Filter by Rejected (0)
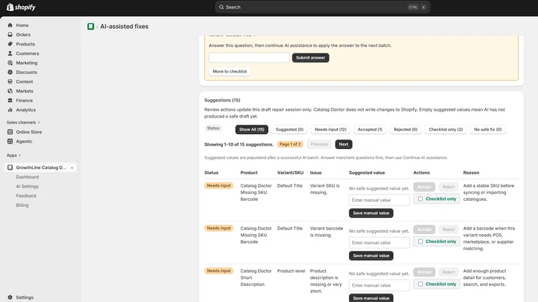Screen dimensions: 538x302 406,130
